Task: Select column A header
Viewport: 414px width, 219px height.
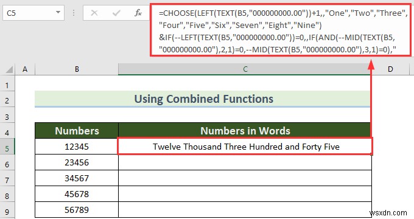Action: tap(25, 69)
